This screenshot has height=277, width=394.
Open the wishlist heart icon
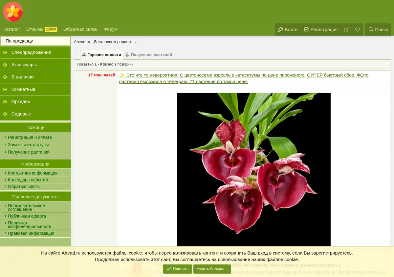click(x=358, y=30)
